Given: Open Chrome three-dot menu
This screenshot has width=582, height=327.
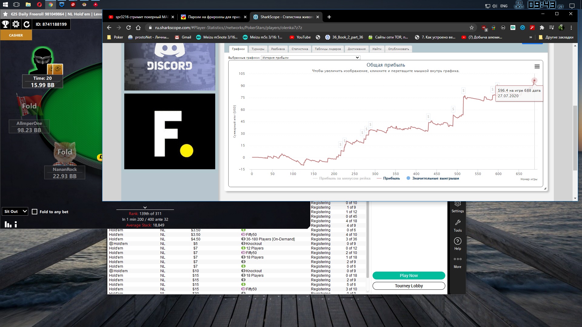Looking at the screenshot, I should [571, 28].
